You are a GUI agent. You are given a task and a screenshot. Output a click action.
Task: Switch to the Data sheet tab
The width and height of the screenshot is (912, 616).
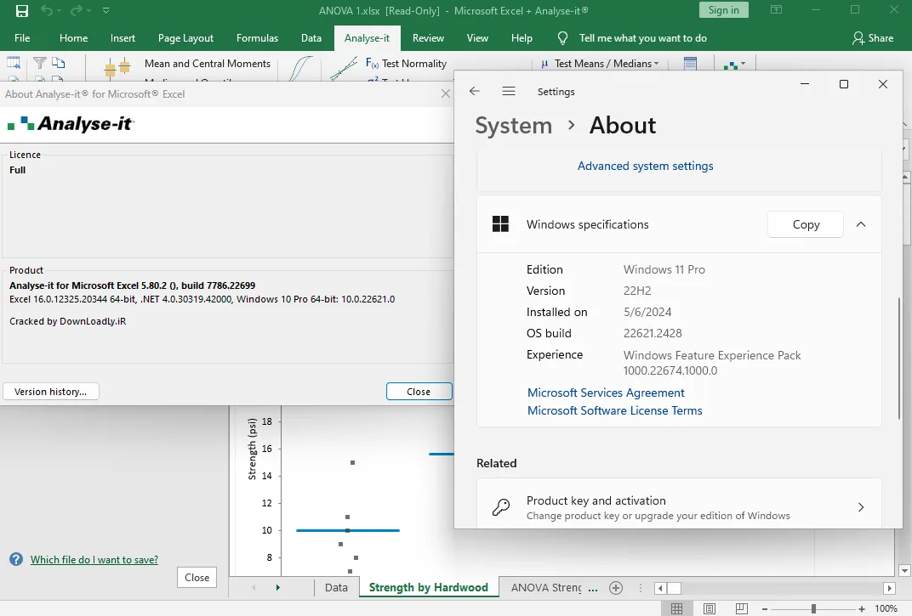(x=336, y=587)
